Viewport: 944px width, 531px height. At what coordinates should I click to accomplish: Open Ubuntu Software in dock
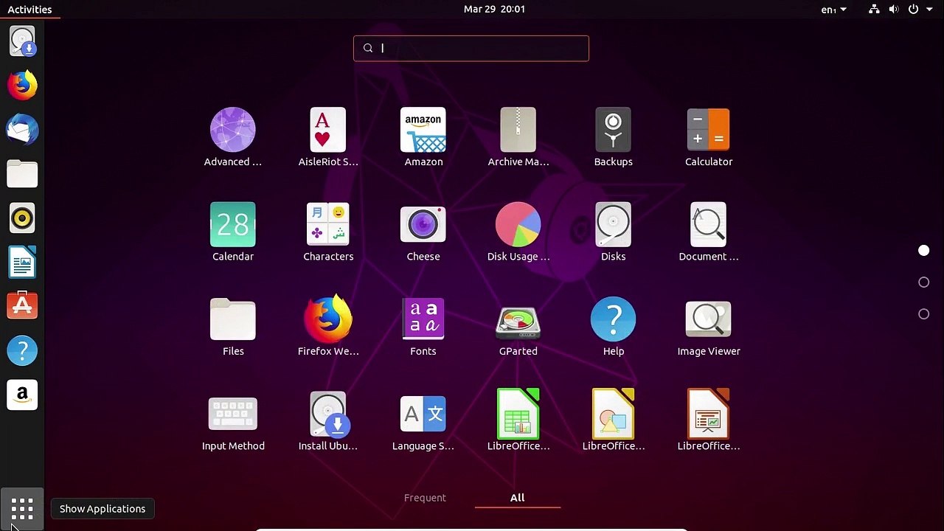(x=22, y=307)
